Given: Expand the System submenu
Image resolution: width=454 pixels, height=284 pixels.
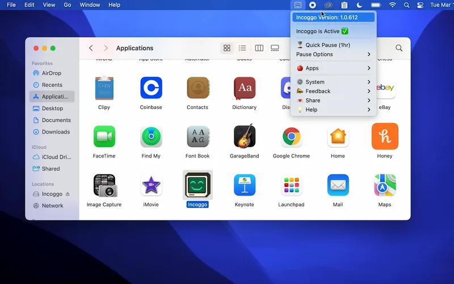Looking at the screenshot, I should pyautogui.click(x=333, y=82).
